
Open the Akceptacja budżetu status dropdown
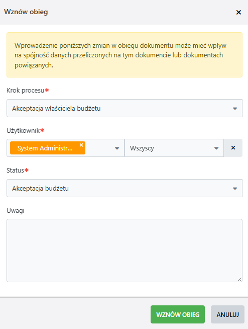point(125,188)
